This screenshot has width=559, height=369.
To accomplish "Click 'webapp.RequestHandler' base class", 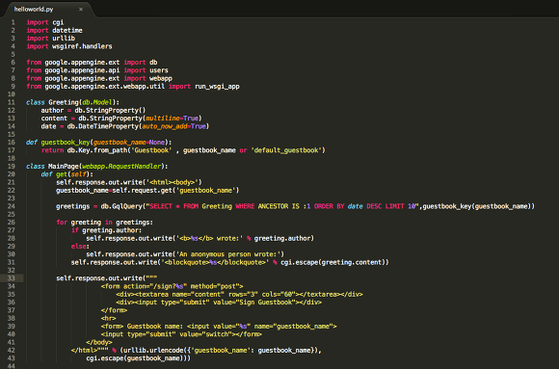I will (x=121, y=166).
